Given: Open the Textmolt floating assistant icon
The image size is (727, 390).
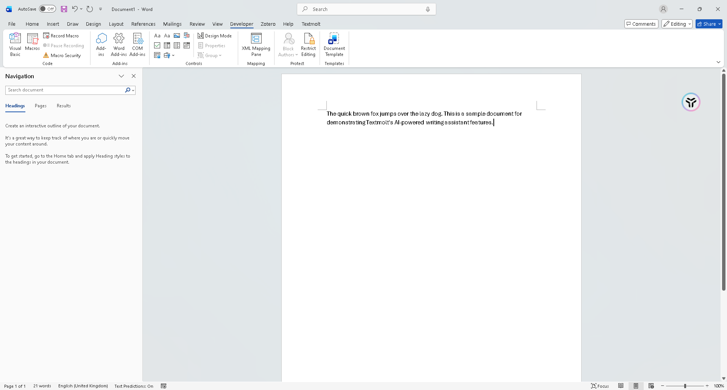Looking at the screenshot, I should 691,102.
